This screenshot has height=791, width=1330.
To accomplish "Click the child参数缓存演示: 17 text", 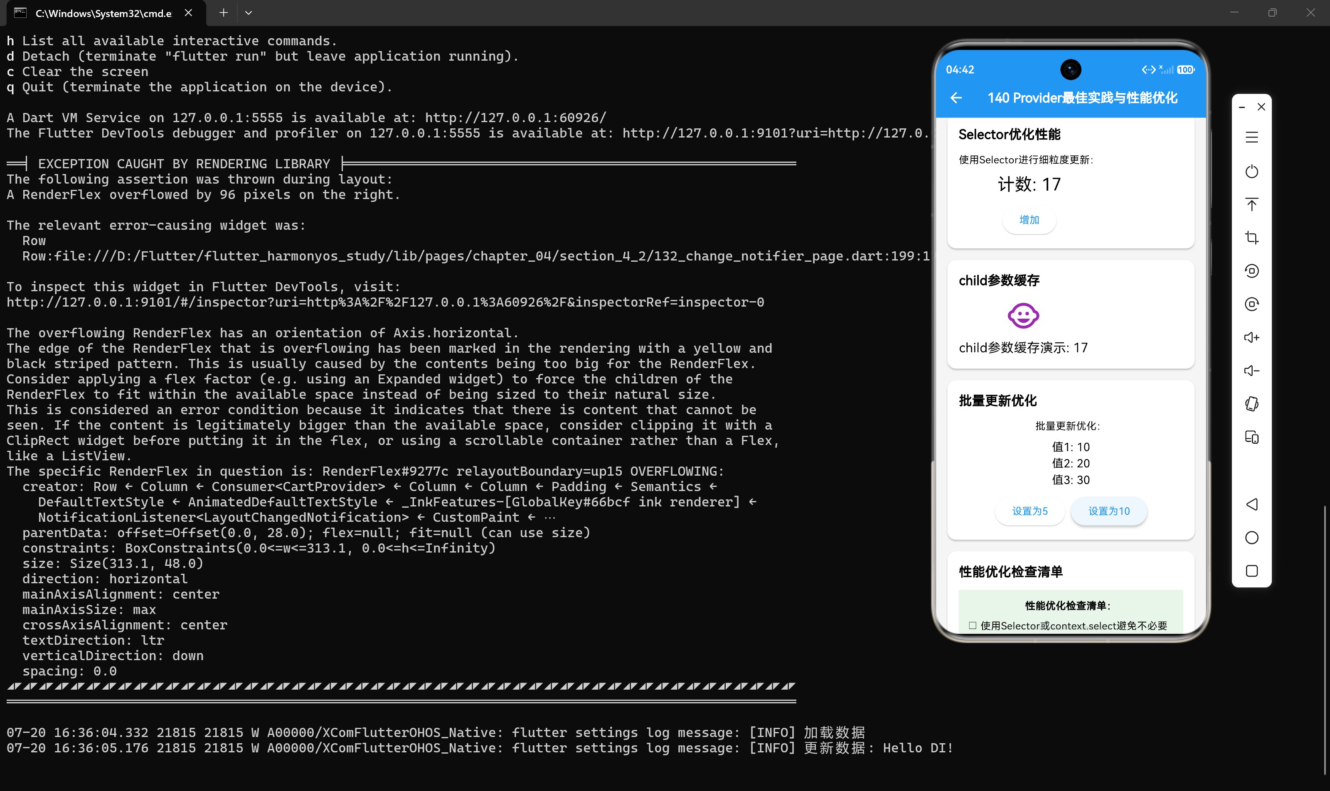I will (1023, 348).
